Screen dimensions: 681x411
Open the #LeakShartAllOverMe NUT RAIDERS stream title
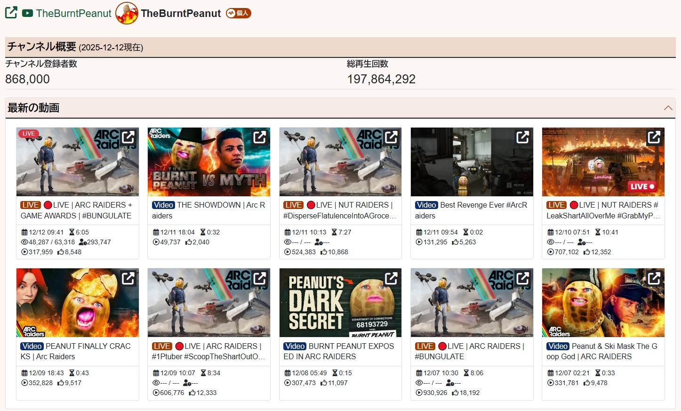(x=603, y=210)
